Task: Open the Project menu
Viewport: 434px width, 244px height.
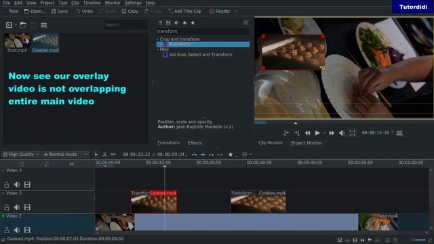Action: point(47,3)
